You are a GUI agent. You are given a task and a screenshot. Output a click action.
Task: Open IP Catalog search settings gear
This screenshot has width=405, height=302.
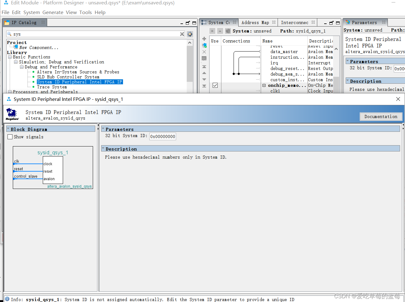[190, 34]
